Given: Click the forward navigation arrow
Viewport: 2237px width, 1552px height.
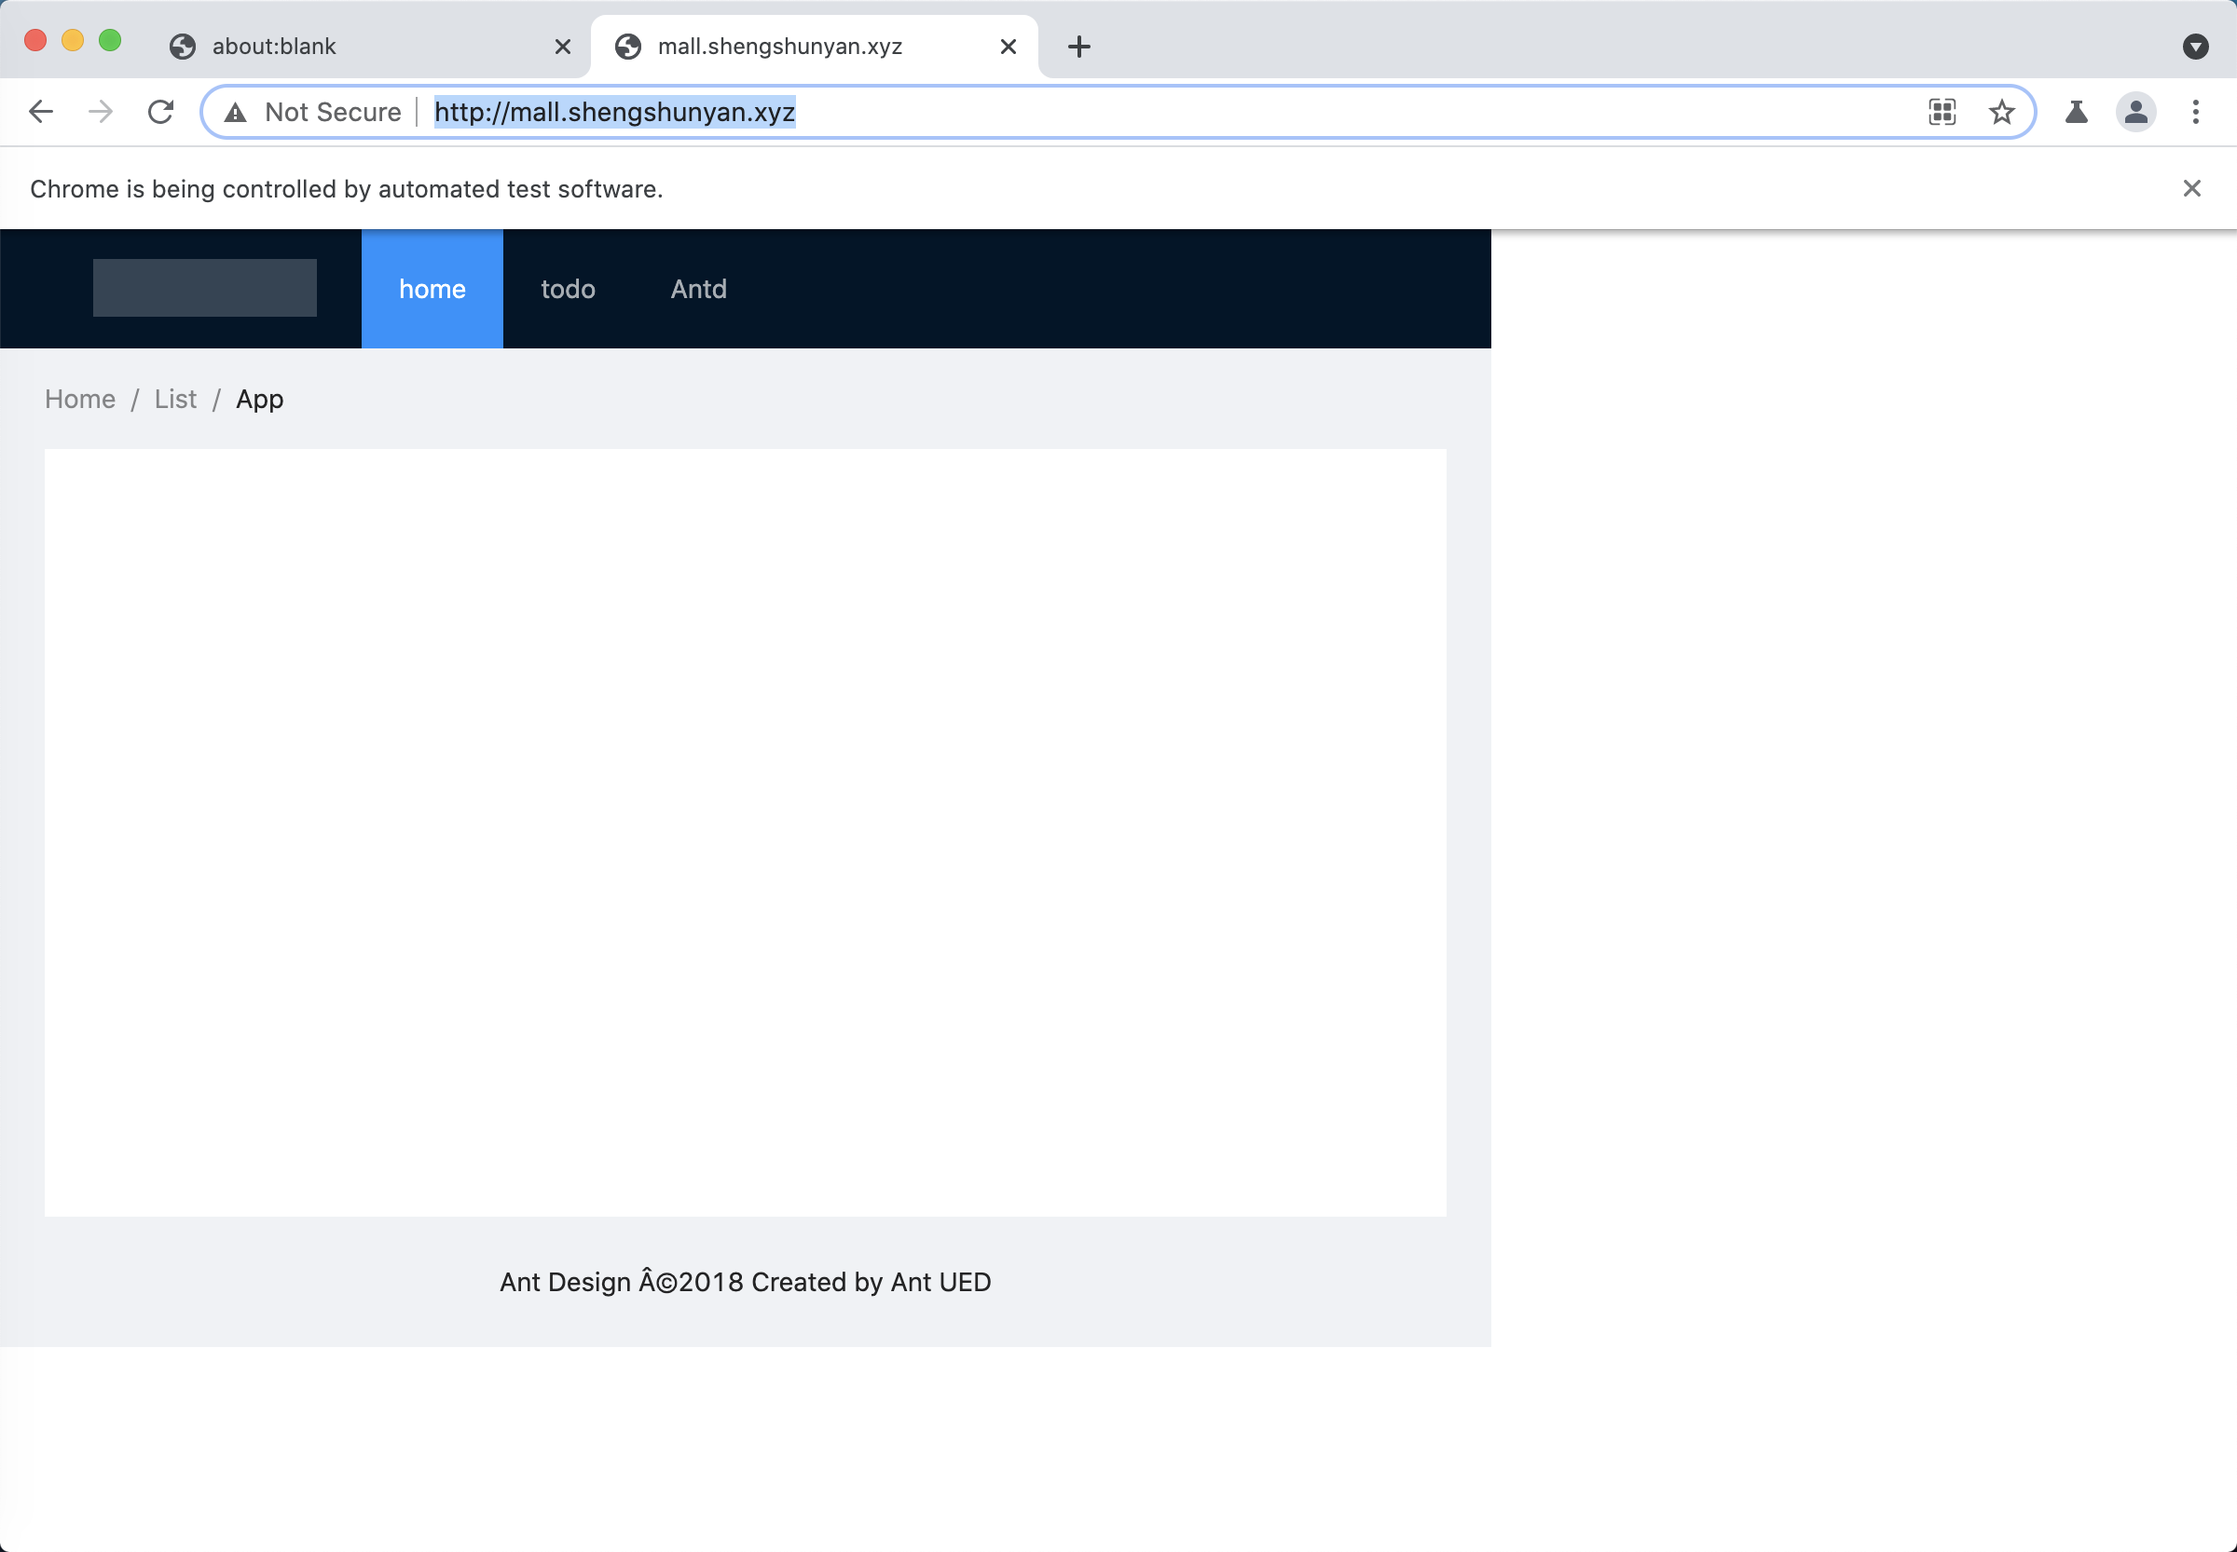Looking at the screenshot, I should (101, 112).
